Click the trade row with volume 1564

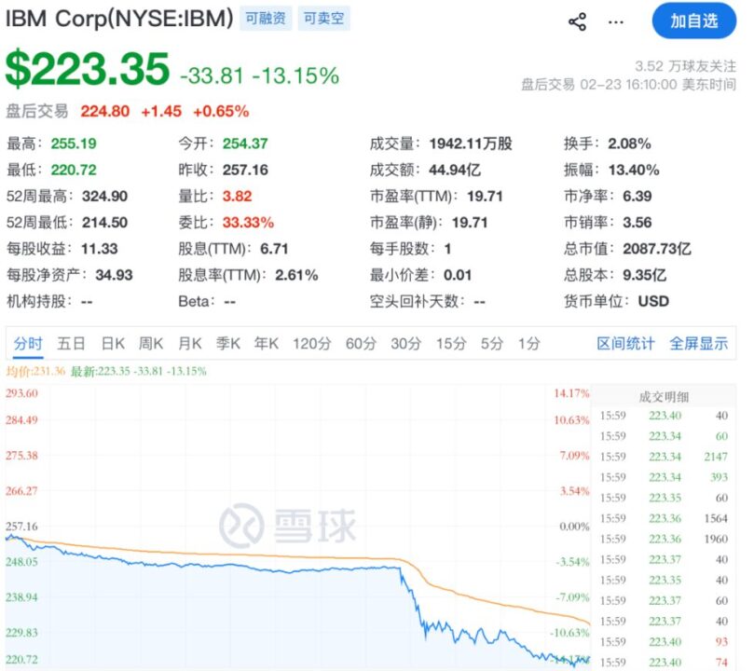pos(664,519)
